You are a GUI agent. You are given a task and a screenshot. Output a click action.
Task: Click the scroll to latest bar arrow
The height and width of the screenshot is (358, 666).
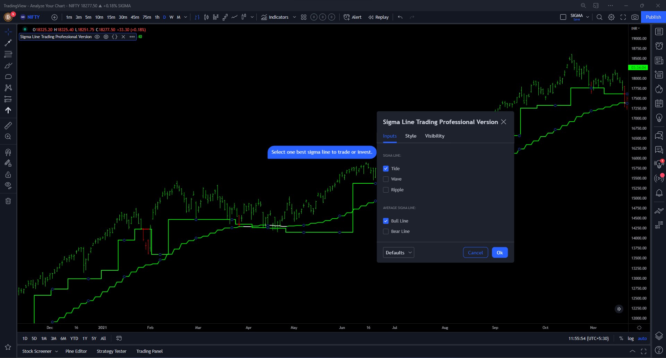619,309
